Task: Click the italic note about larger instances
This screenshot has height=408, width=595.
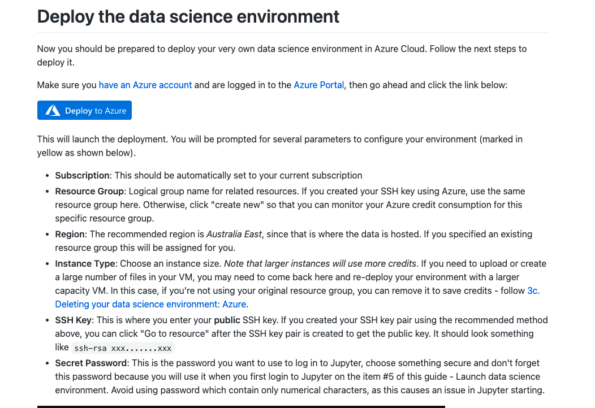Action: (320, 263)
